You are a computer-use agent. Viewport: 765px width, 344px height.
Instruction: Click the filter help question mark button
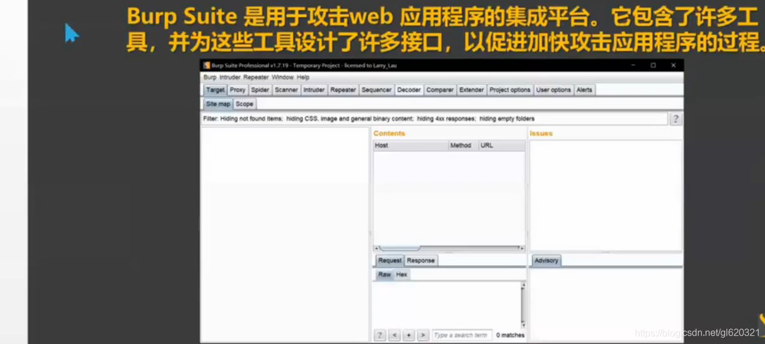pyautogui.click(x=676, y=119)
